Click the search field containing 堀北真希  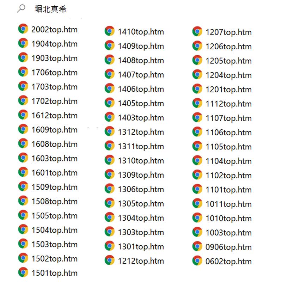[x=50, y=9]
